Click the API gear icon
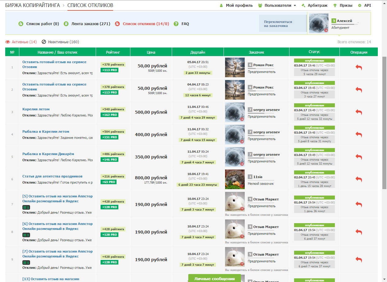 (360, 5)
